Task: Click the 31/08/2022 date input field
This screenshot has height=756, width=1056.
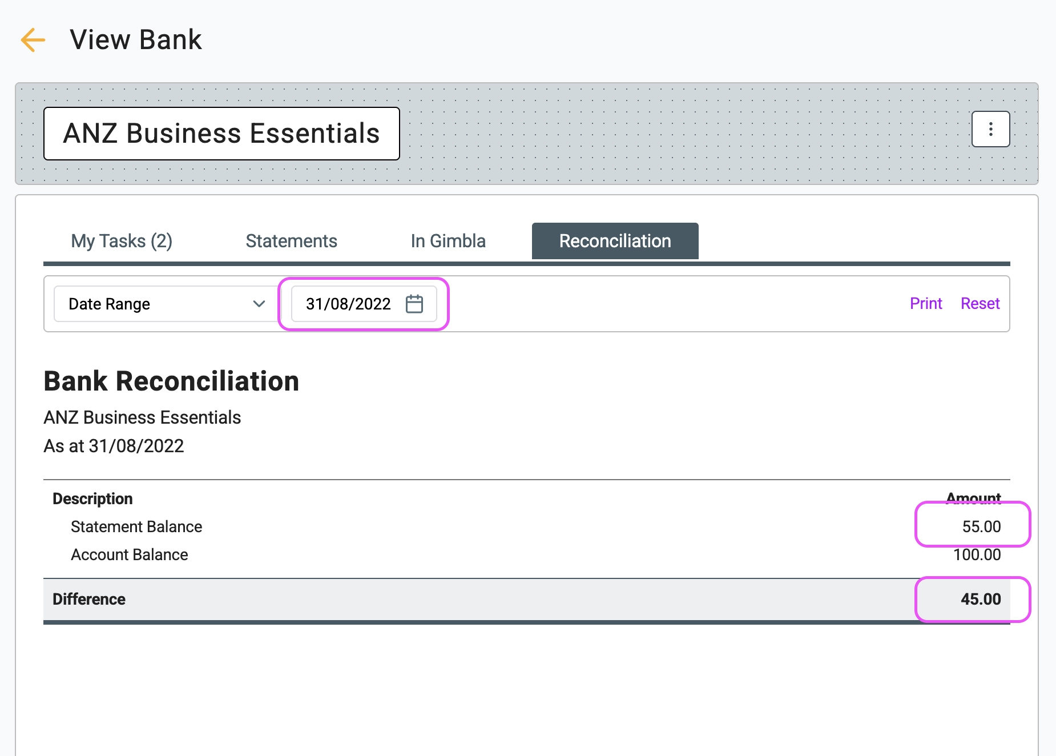Action: click(x=364, y=304)
